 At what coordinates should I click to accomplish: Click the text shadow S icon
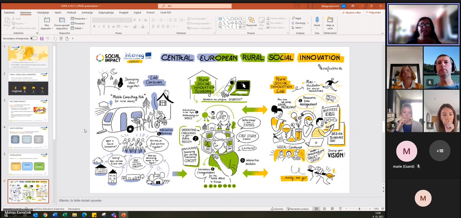(x=109, y=26)
